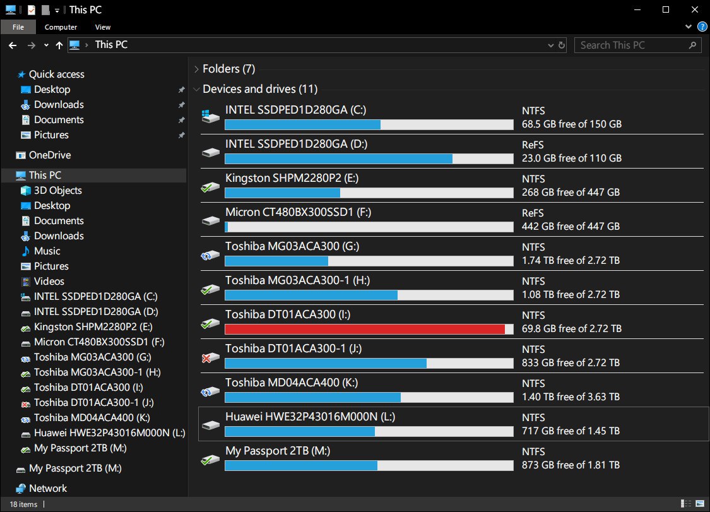Click the usage bar of INTEL (C:)
Image resolution: width=710 pixels, height=512 pixels.
[x=369, y=124]
